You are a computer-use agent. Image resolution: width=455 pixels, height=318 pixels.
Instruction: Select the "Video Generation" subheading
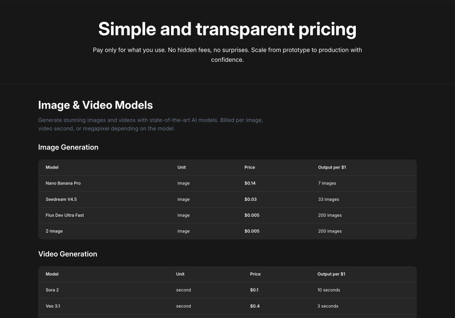pyautogui.click(x=68, y=254)
